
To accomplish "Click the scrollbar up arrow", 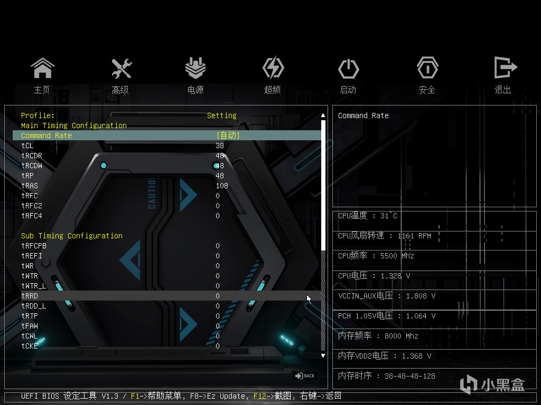I will tap(323, 115).
